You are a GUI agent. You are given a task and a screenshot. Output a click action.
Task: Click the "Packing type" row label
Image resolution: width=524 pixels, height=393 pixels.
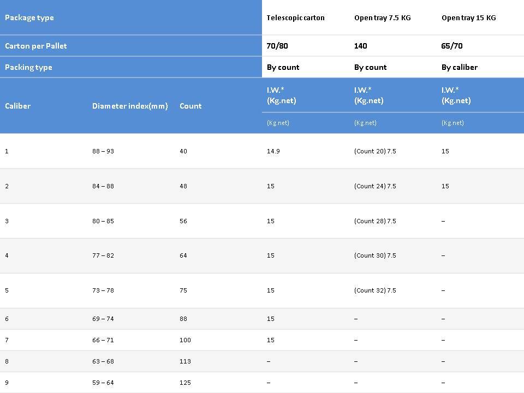(28, 67)
